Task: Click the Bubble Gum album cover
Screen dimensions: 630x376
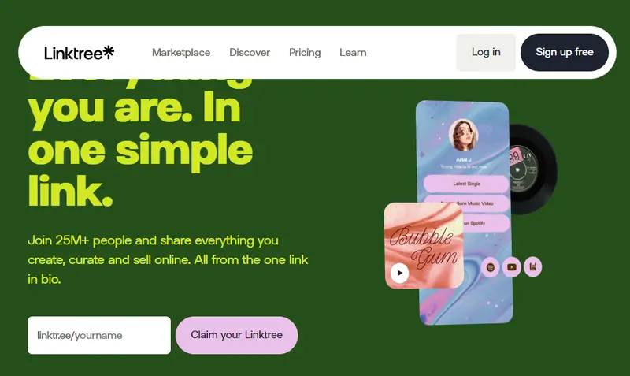Action: (424, 245)
